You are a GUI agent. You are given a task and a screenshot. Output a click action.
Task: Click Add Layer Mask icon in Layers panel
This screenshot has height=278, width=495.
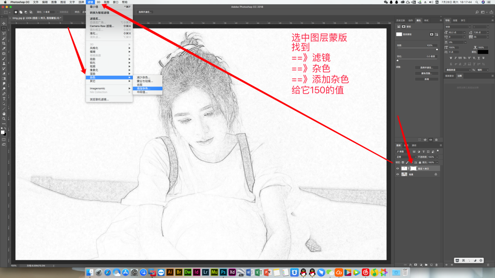415,265
